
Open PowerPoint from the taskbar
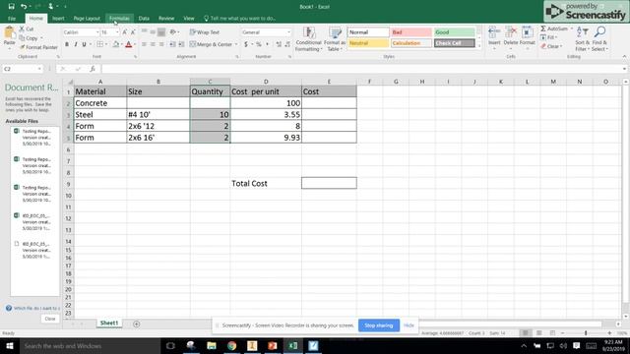pyautogui.click(x=273, y=346)
